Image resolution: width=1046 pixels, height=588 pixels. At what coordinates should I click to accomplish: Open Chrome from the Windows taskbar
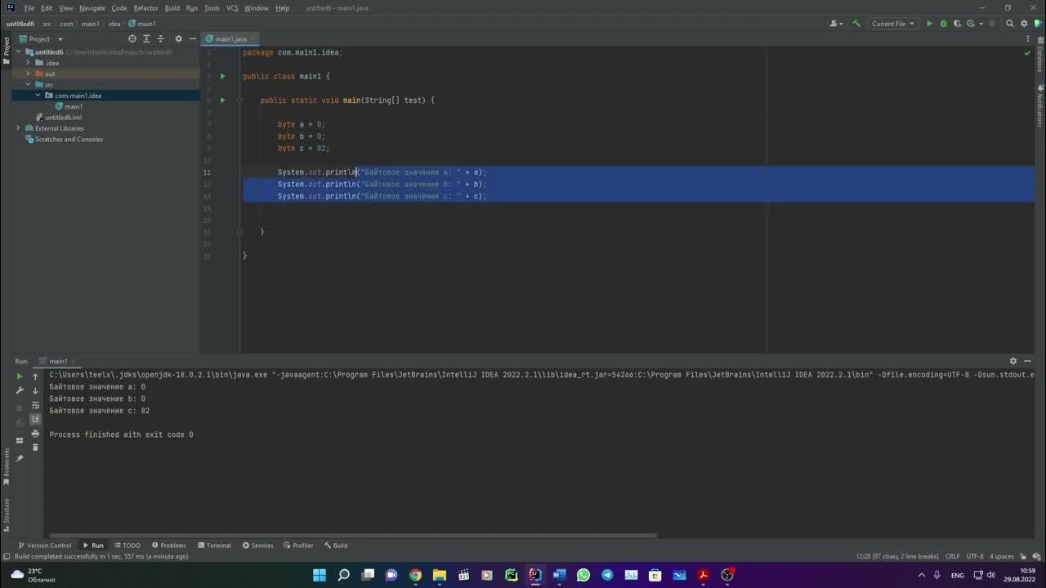[415, 575]
